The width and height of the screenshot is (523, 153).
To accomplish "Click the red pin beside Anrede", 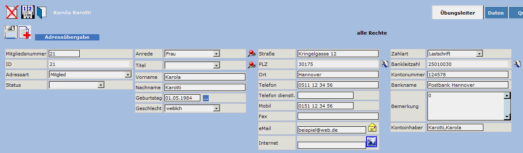I will click(252, 53).
